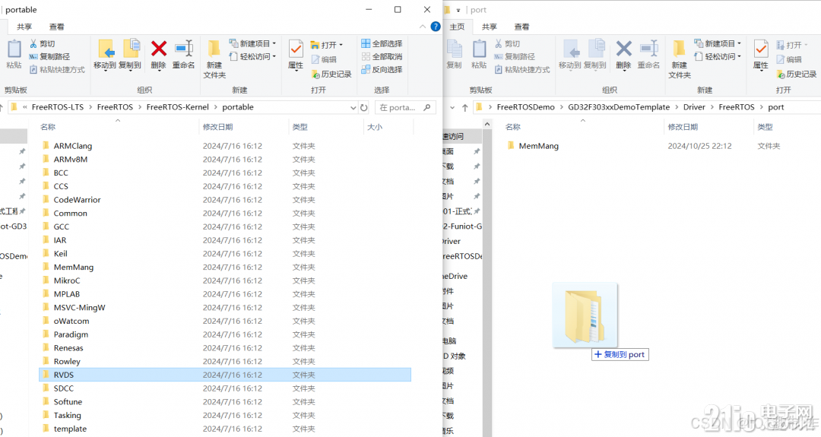
Task: Go to Driver in port window breadcrumb
Action: (x=694, y=107)
